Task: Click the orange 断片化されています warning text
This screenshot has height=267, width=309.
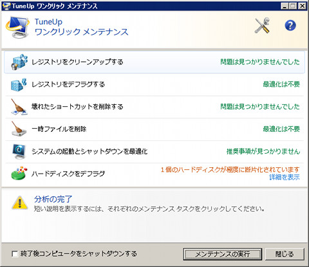Action: [x=230, y=170]
